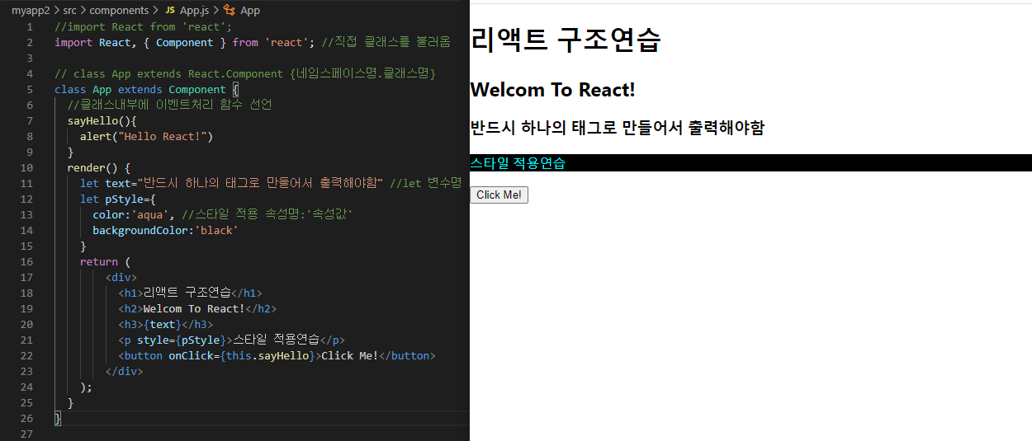Click the alert("Hello React!") code line
The height and width of the screenshot is (441, 1032).
[x=147, y=136]
